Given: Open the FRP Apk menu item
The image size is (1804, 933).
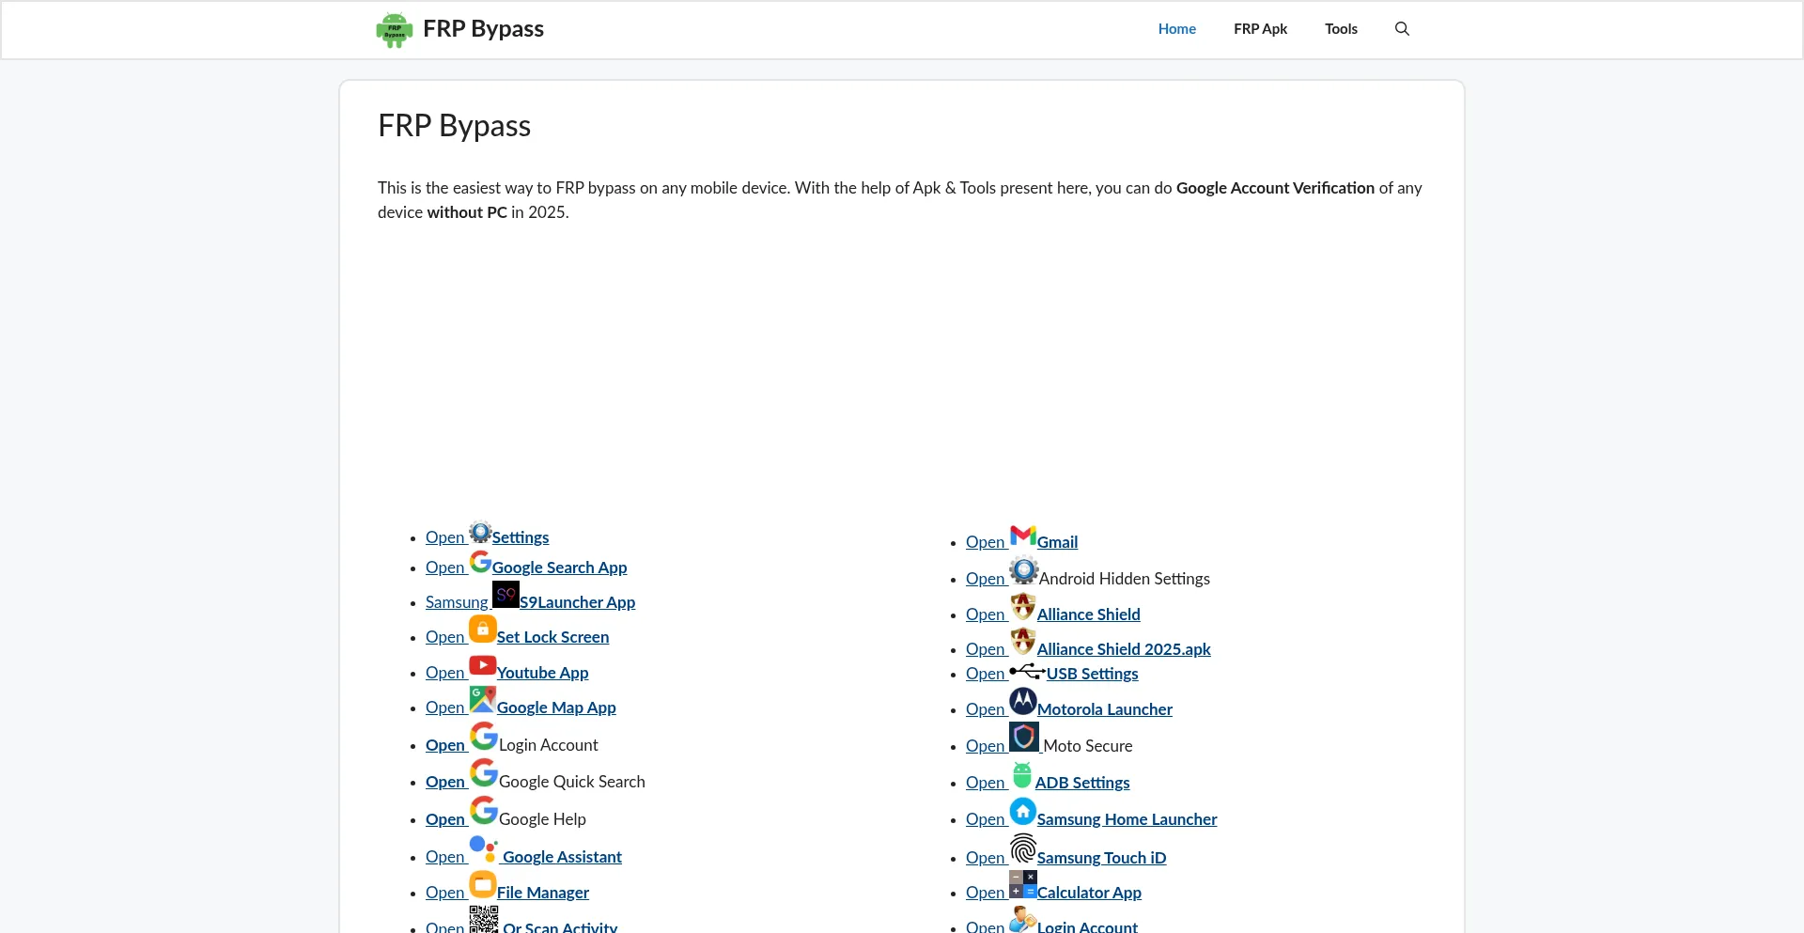Looking at the screenshot, I should pyautogui.click(x=1260, y=29).
